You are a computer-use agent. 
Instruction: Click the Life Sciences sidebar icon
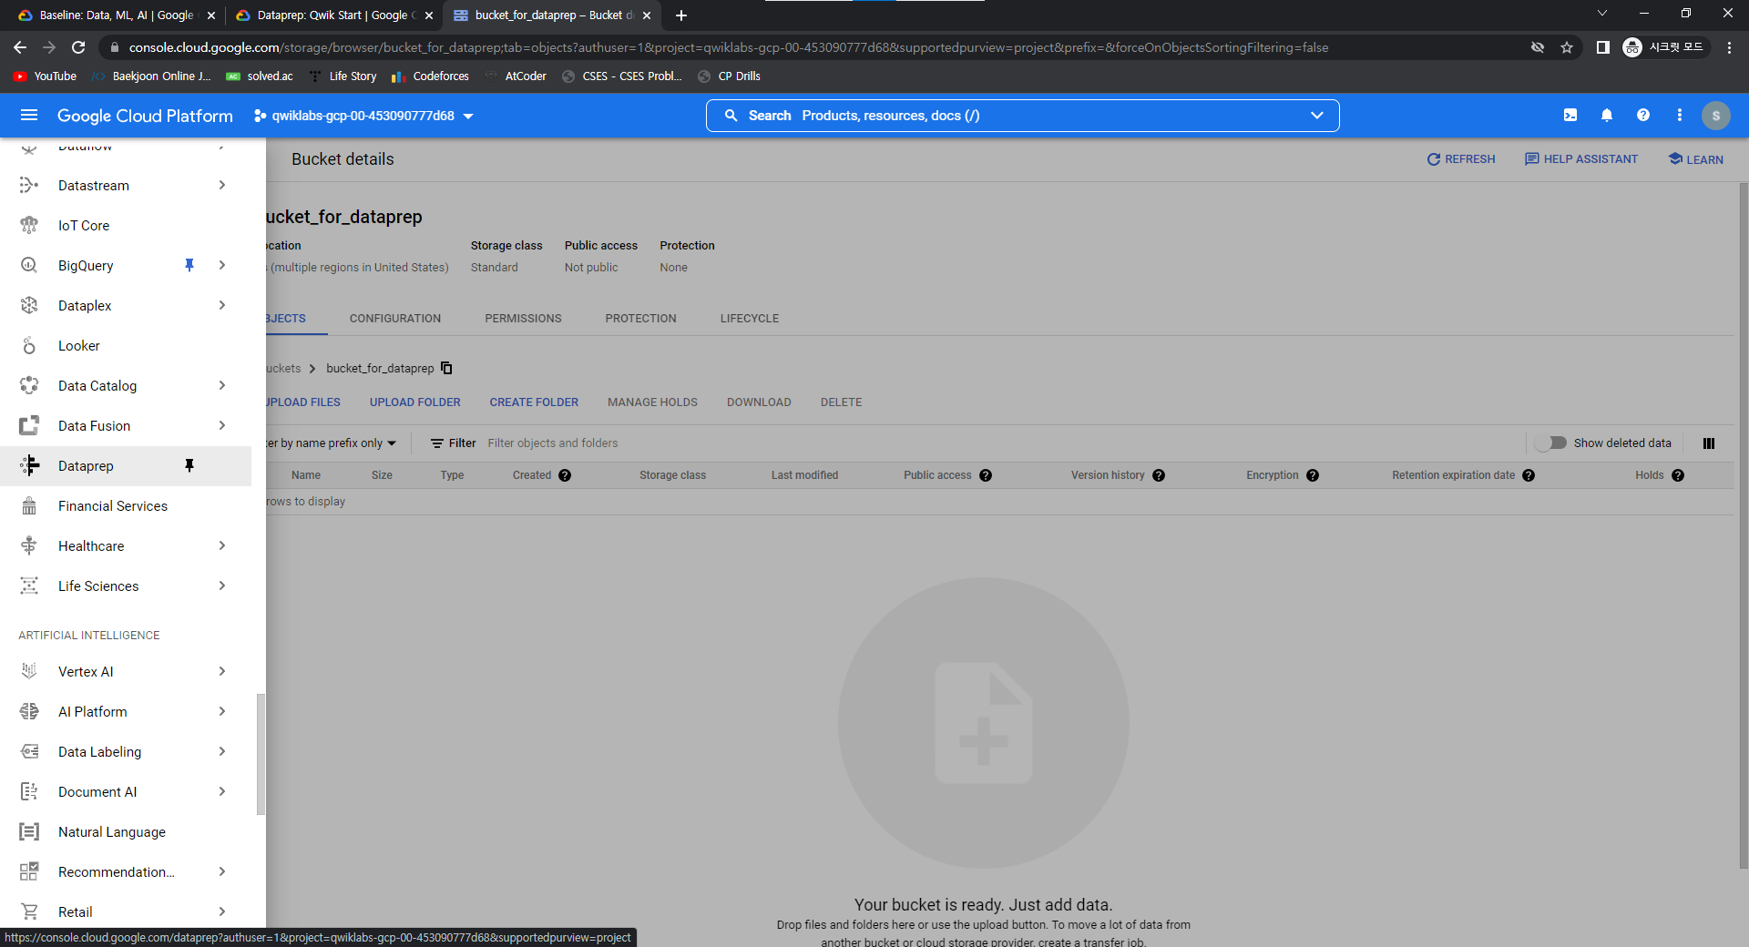[x=29, y=586]
